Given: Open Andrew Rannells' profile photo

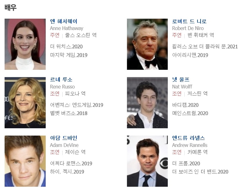Looking at the screenshot, I should [x=147, y=161].
